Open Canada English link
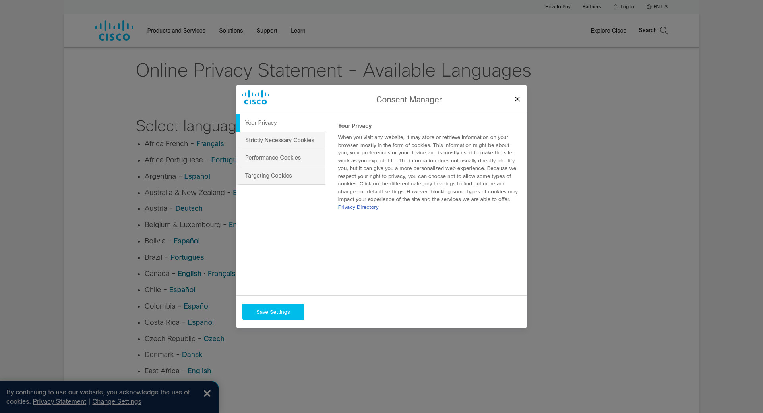This screenshot has width=763, height=413. [190, 274]
